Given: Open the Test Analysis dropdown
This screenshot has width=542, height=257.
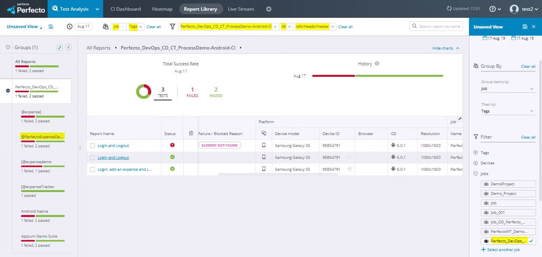Looking at the screenshot, I should click(x=75, y=9).
